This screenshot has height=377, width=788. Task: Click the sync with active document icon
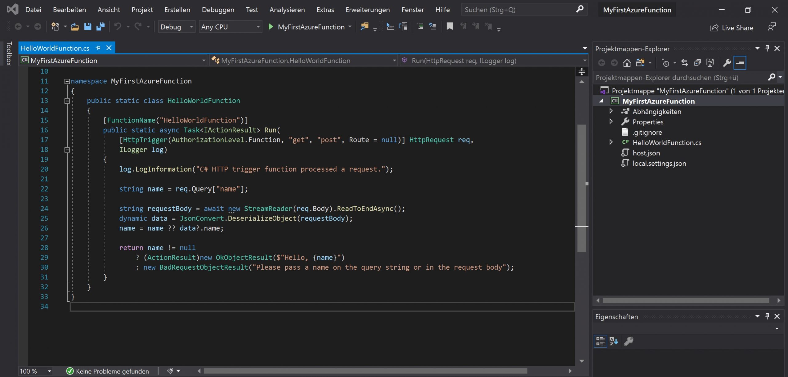tap(684, 63)
